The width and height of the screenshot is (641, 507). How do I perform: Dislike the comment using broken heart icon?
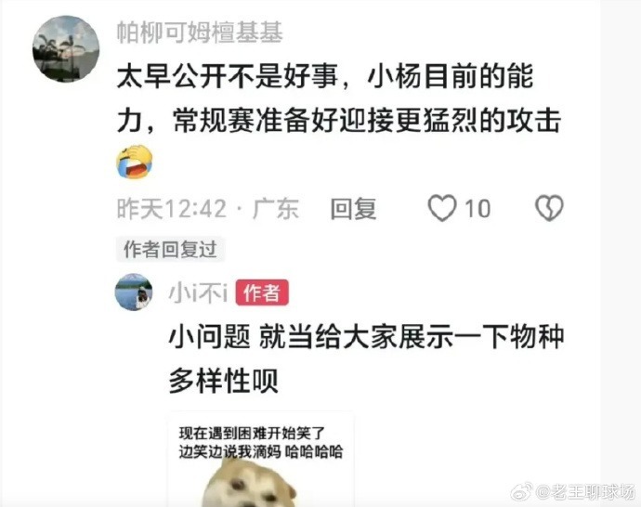(x=549, y=208)
